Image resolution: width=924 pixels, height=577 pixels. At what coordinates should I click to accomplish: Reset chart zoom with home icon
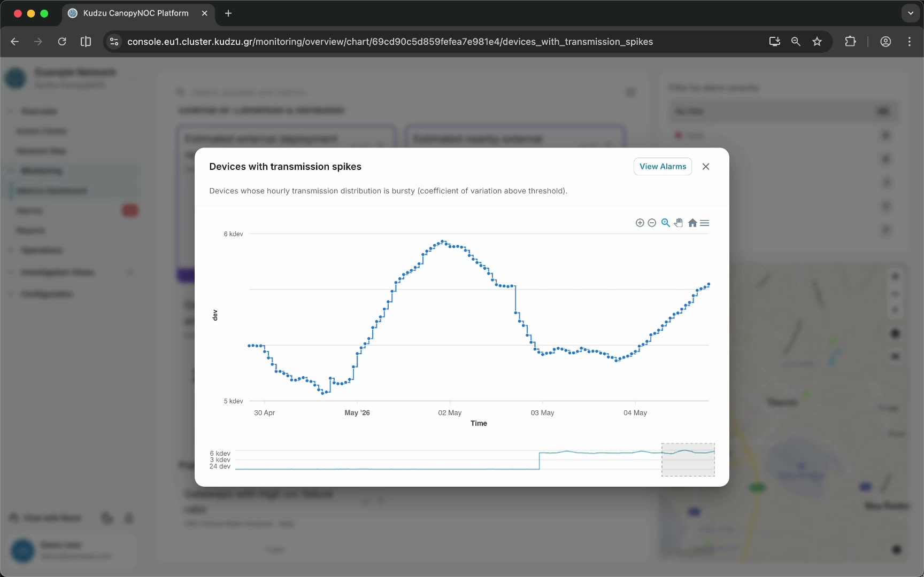[x=692, y=223]
